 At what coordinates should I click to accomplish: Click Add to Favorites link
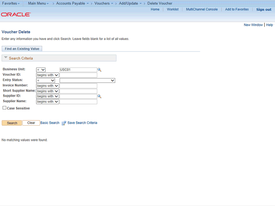(237, 9)
